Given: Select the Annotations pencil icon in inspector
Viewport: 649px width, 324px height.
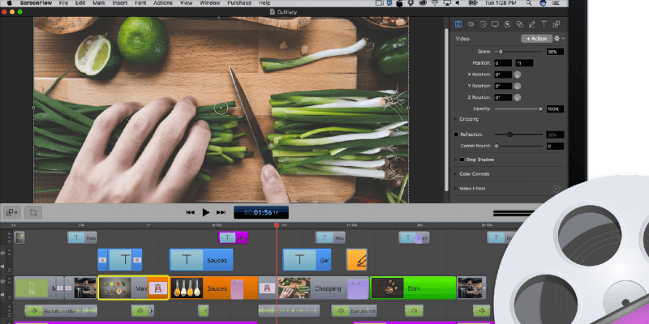Looking at the screenshot, I should (x=531, y=24).
